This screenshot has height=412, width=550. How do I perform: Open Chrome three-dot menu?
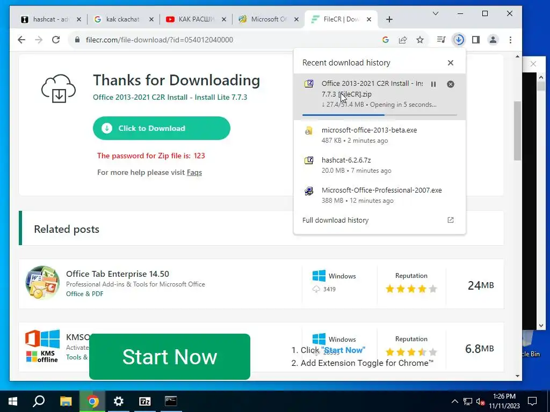point(510,40)
